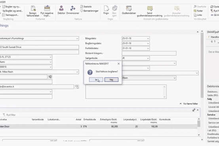Confirm posting with the Ja button

coord(96,80)
